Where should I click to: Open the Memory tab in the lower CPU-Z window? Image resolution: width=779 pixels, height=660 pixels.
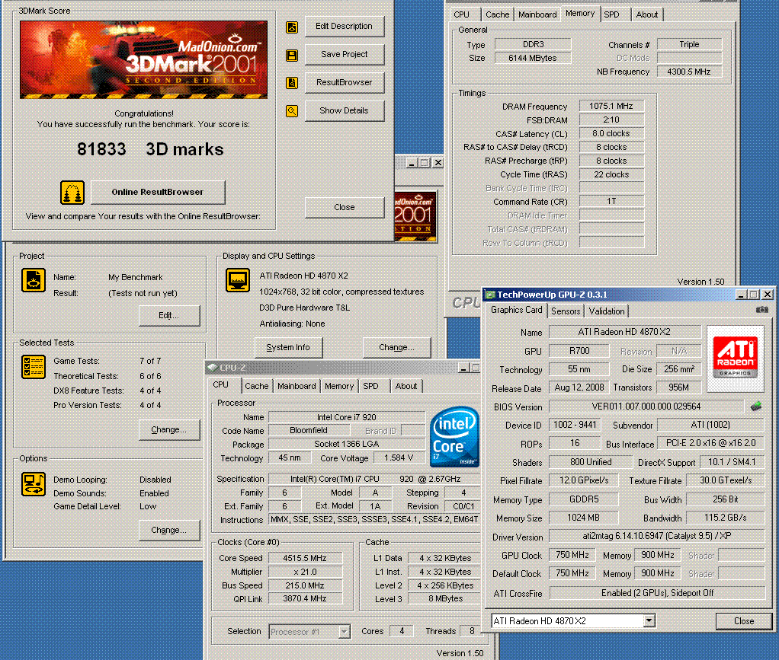click(339, 386)
